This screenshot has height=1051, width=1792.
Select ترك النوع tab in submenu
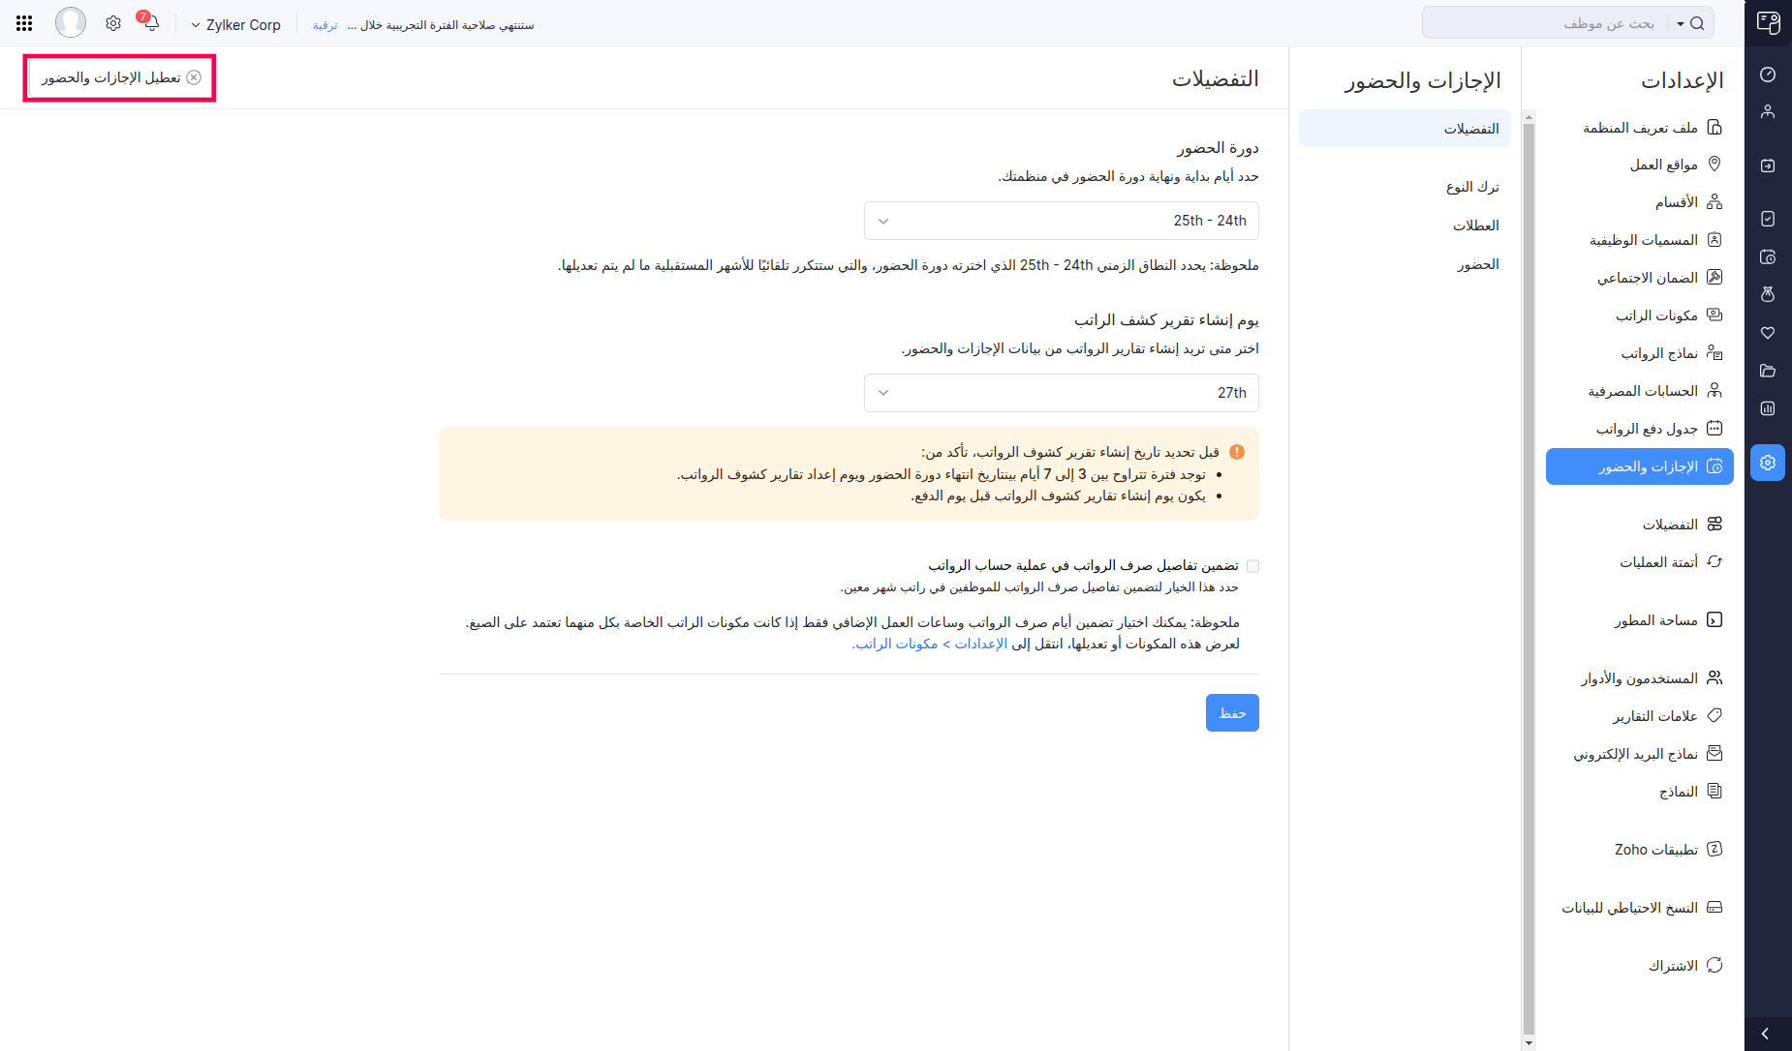pos(1471,187)
